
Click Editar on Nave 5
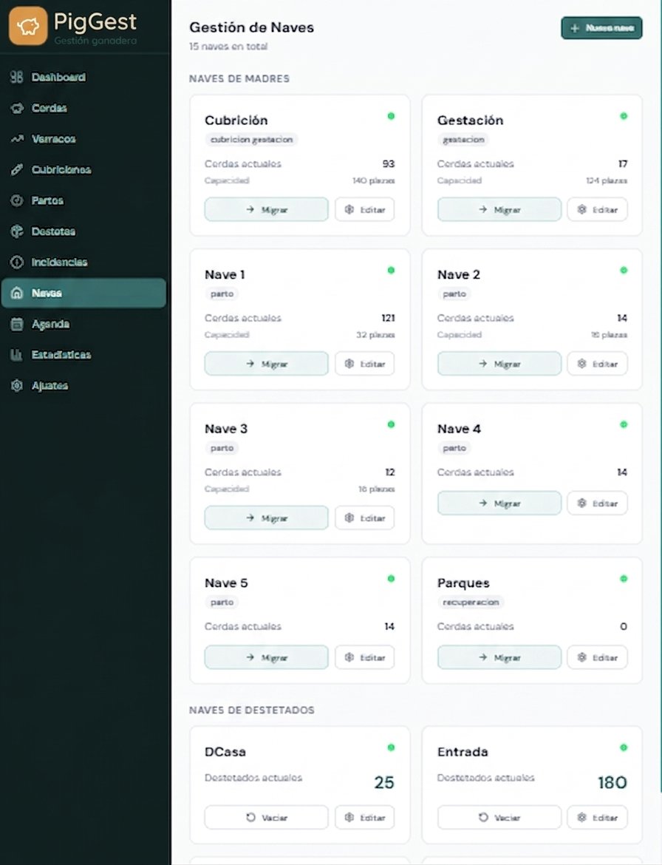[365, 657]
